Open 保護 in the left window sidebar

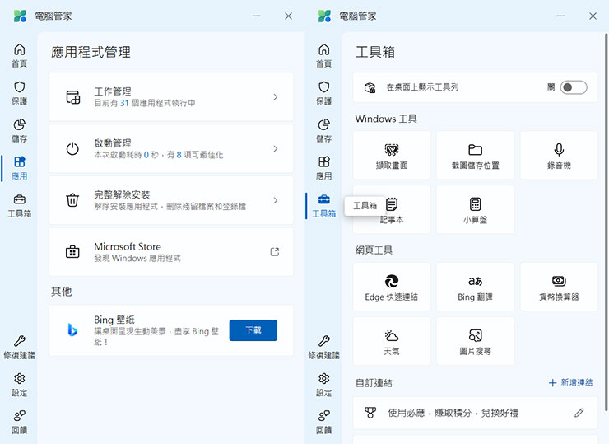(x=20, y=93)
